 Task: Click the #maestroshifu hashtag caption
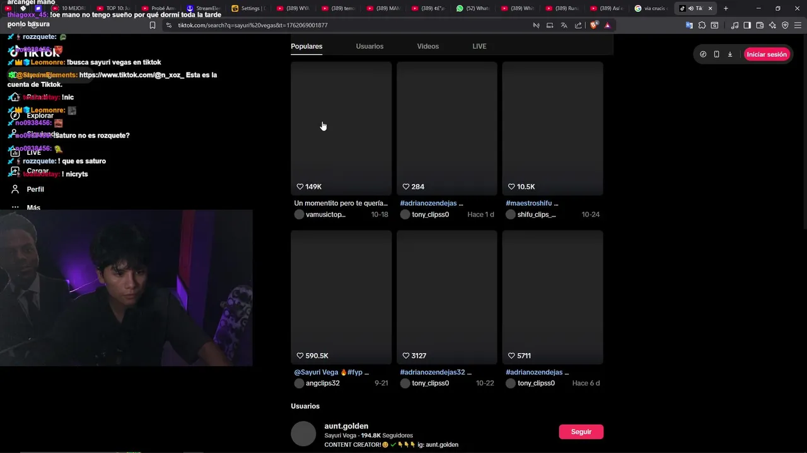(x=531, y=203)
